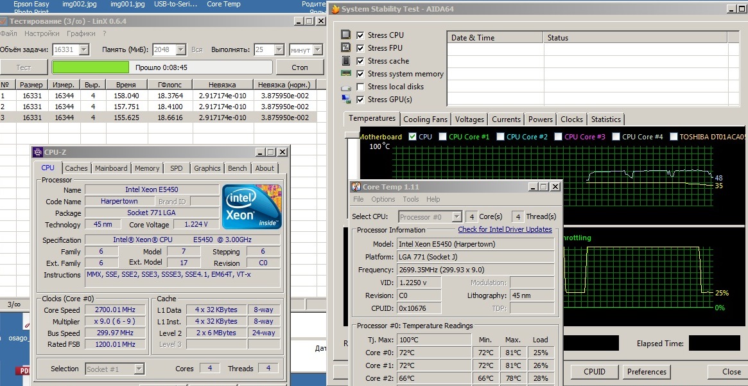Image resolution: width=748 pixels, height=386 pixels.
Task: Click the CPU-Z title bar icon
Action: pyautogui.click(x=38, y=152)
